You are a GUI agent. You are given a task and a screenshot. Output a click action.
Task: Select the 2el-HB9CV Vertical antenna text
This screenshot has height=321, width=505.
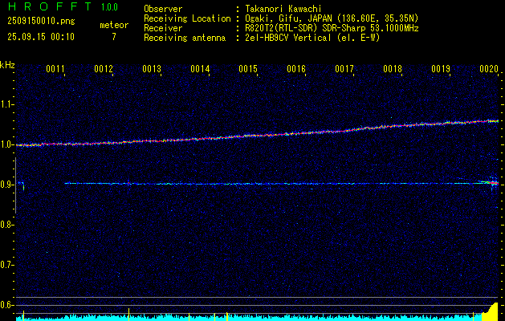click(312, 38)
